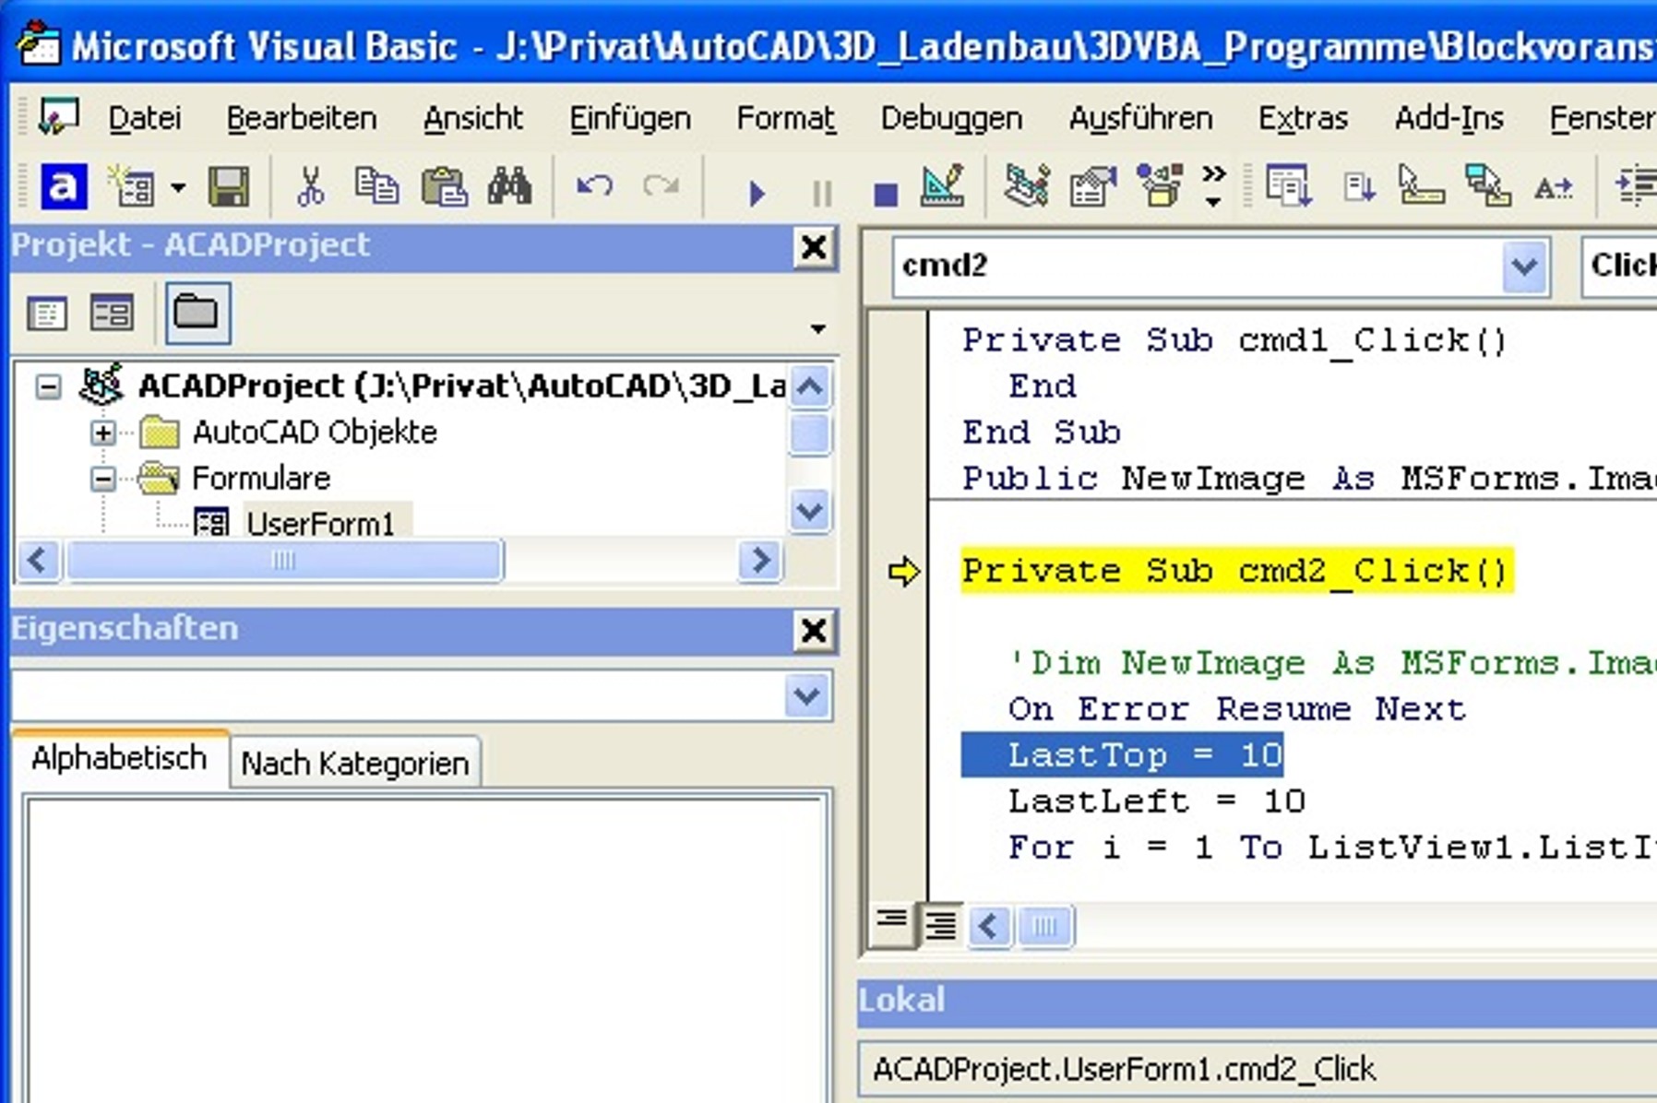Screen dimensions: 1657x1103
Task: Switch to the Alphabetisch tab
Action: coord(119,758)
